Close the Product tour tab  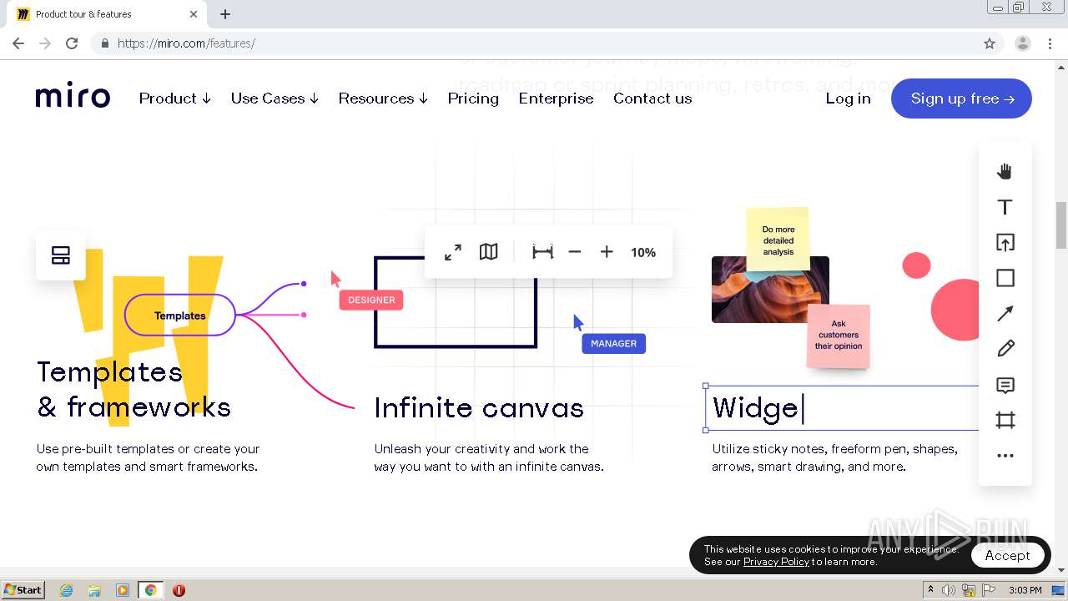194,14
